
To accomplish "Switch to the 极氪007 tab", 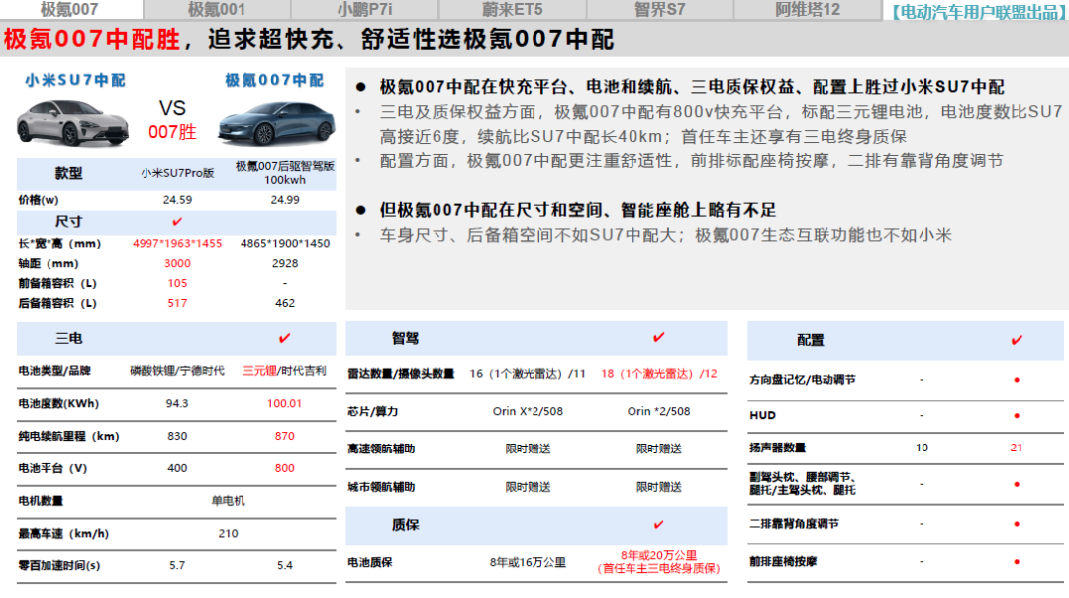I will tap(71, 10).
